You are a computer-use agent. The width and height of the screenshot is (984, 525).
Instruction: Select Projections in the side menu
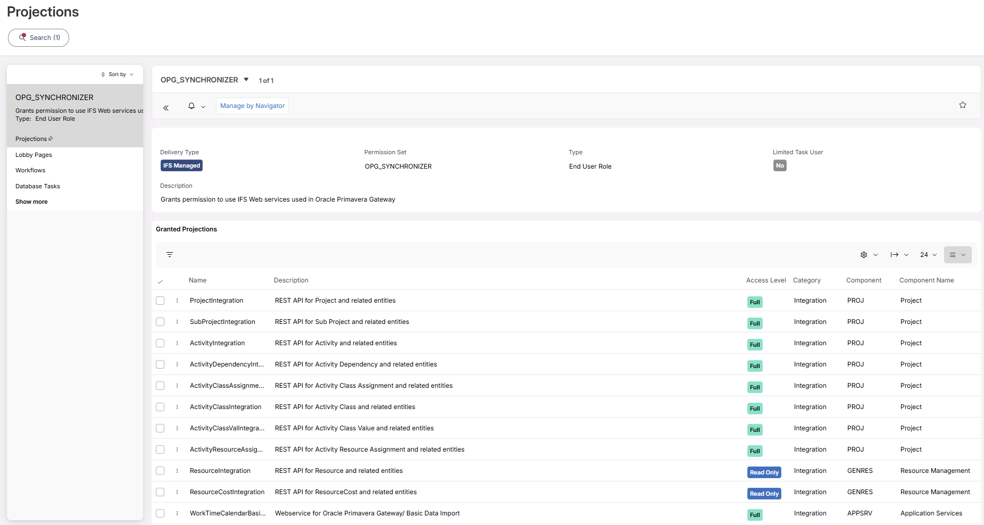coord(31,139)
